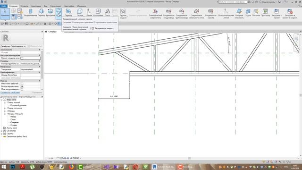Click Соединитель короба tool
302x170 pixels.
tap(211, 14)
